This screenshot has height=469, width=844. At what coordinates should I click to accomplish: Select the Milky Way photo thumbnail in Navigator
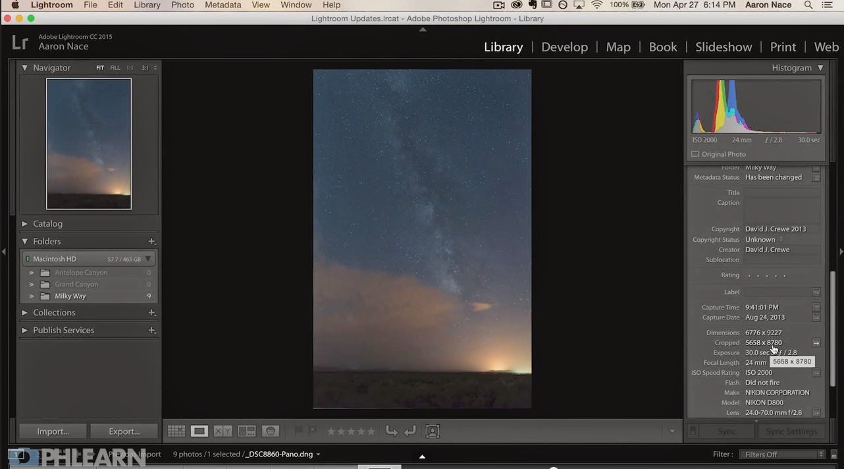coord(88,144)
